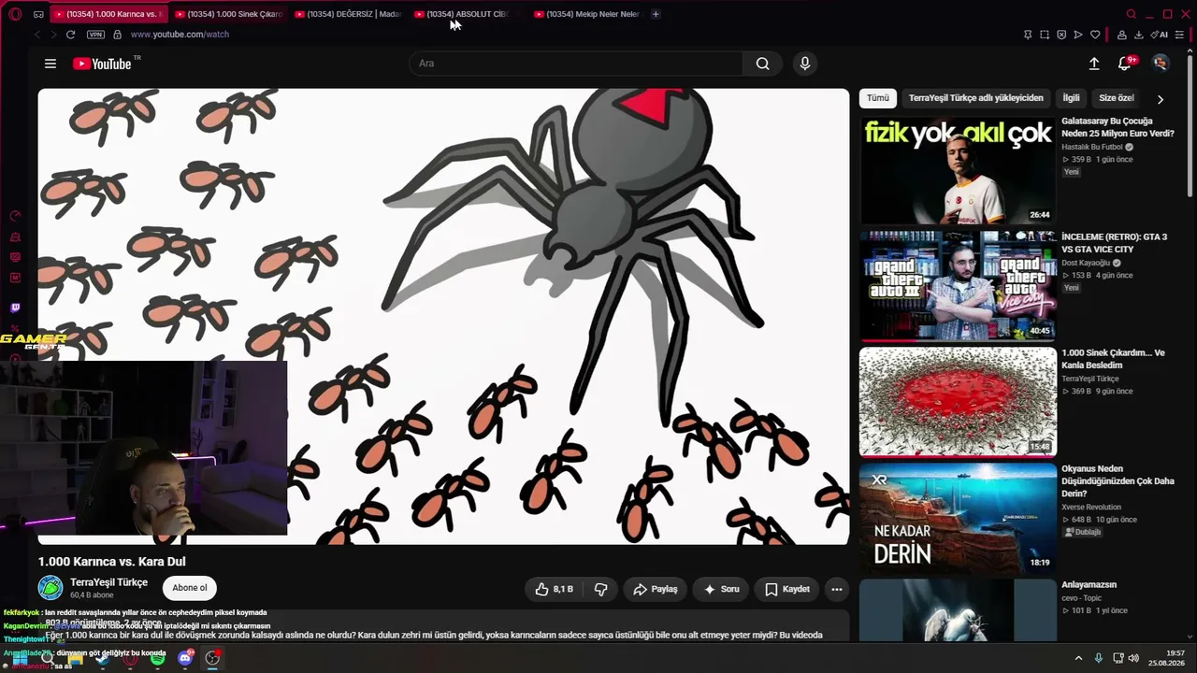Image resolution: width=1197 pixels, height=673 pixels.
Task: Open Steam from the Windows taskbar
Action: [x=103, y=659]
